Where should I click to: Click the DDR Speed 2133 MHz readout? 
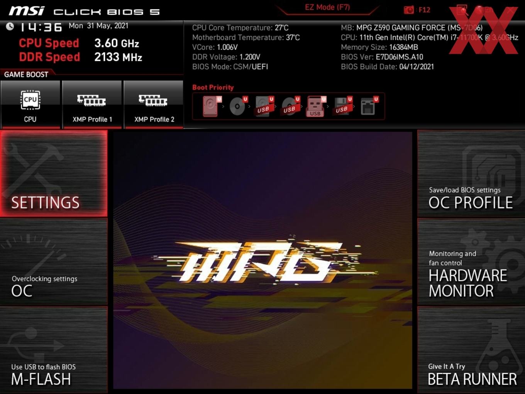click(x=80, y=57)
